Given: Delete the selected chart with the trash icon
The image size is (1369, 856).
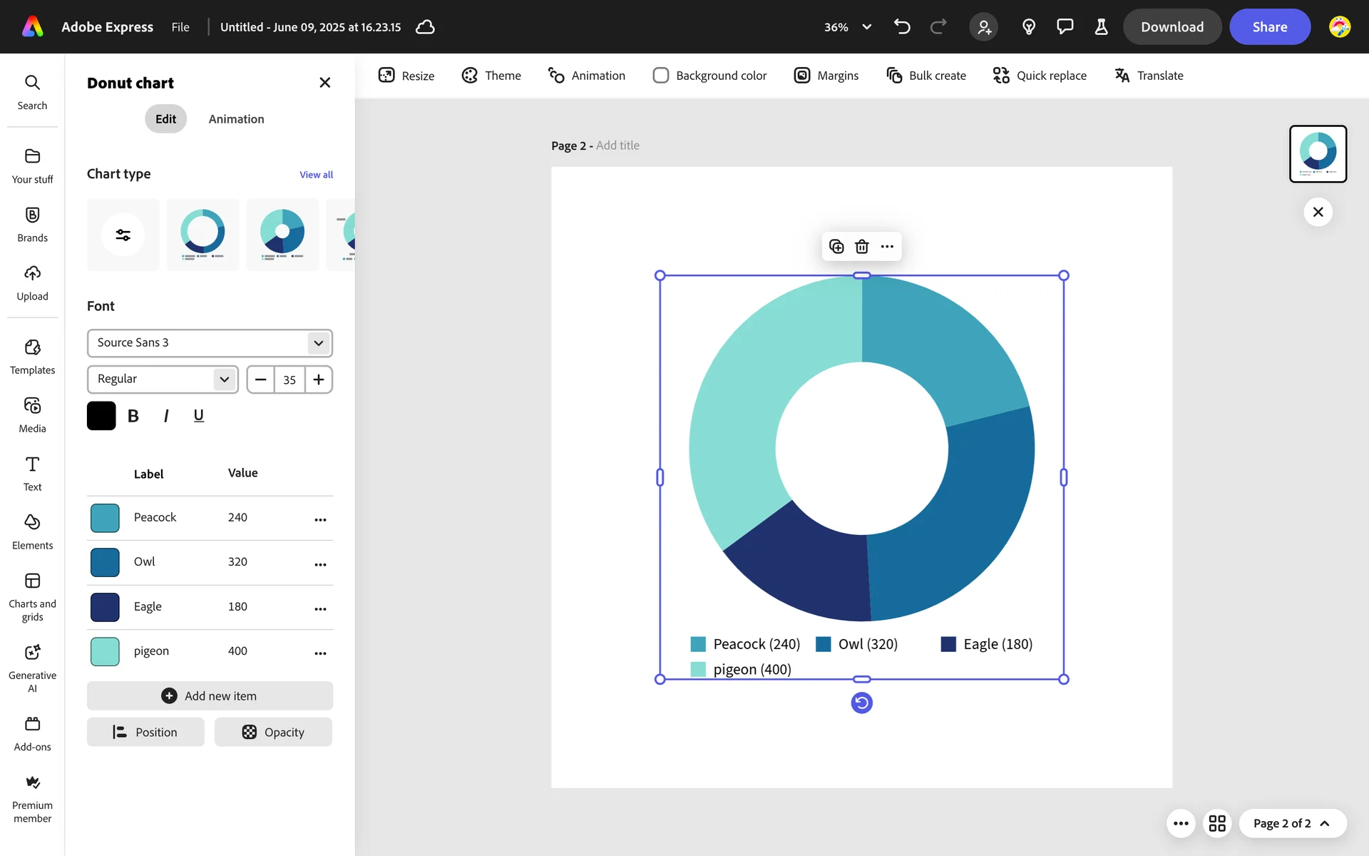Looking at the screenshot, I should pos(861,247).
